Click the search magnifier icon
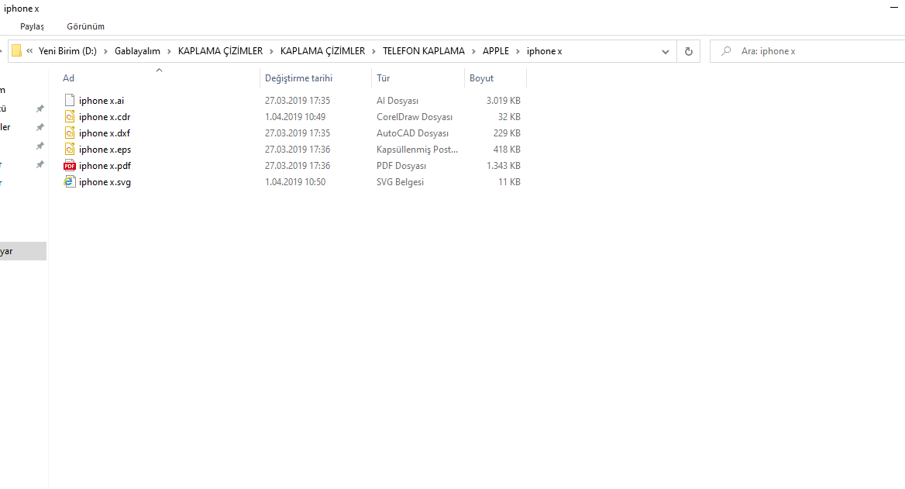The height and width of the screenshot is (489, 905). (x=726, y=51)
